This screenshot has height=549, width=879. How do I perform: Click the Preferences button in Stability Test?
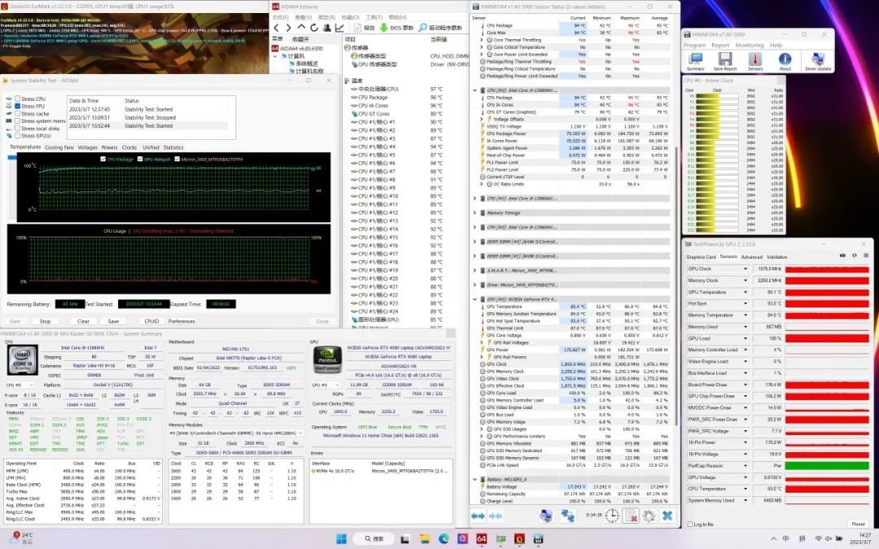pyautogui.click(x=181, y=321)
